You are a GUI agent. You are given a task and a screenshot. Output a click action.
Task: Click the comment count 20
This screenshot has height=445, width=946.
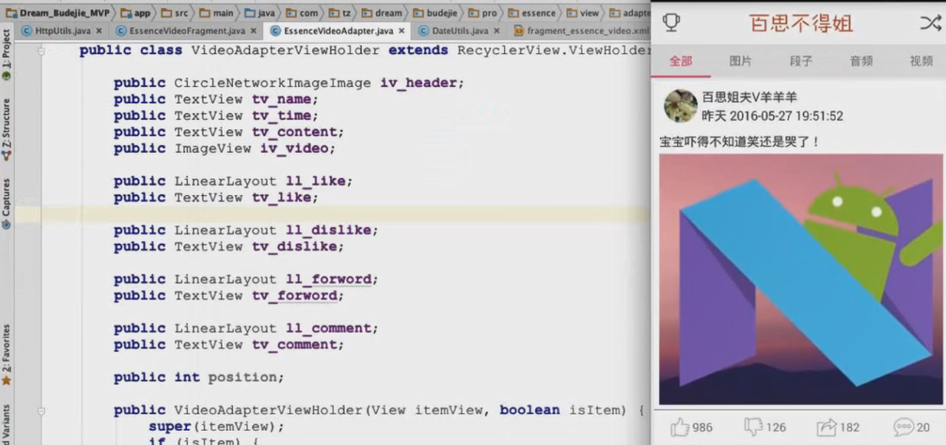pyautogui.click(x=923, y=427)
